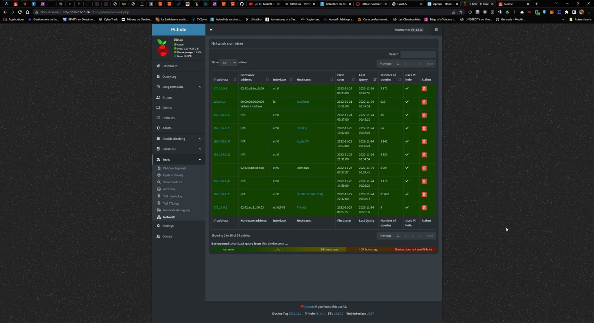Delete the DESKTOP-S0EHC8Q network entry
The width and height of the screenshot is (594, 323).
424,194
